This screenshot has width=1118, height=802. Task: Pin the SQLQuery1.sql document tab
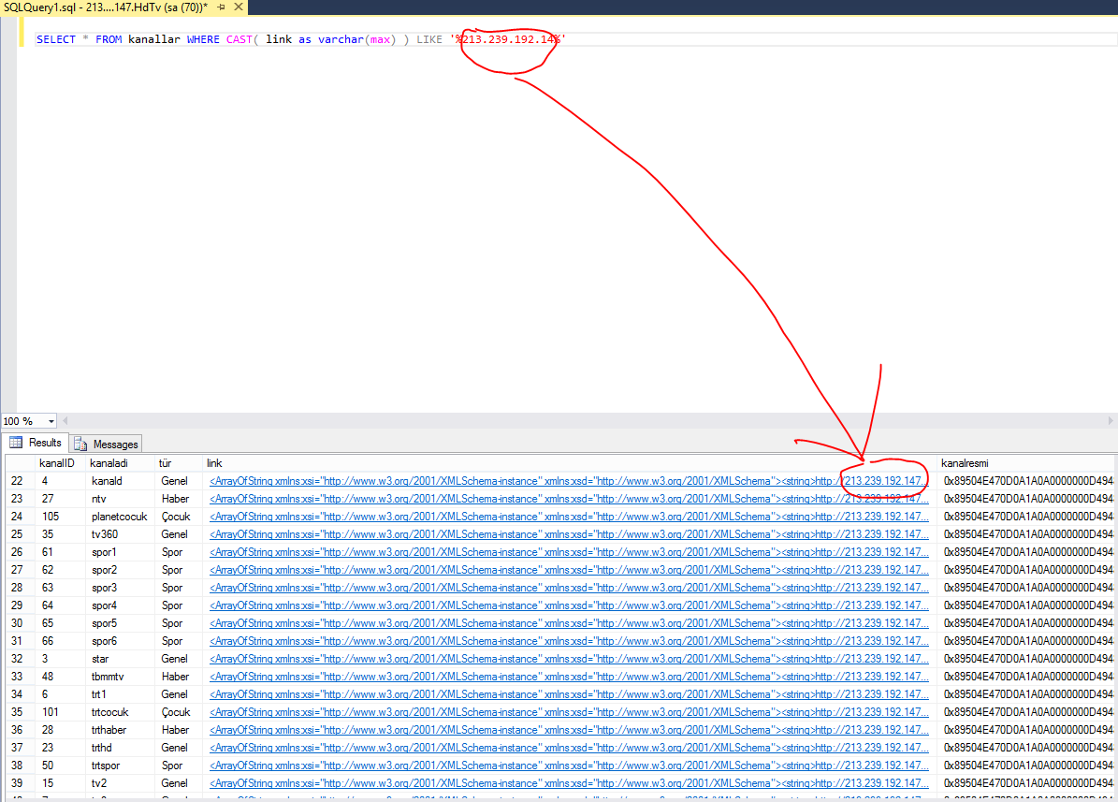(221, 7)
